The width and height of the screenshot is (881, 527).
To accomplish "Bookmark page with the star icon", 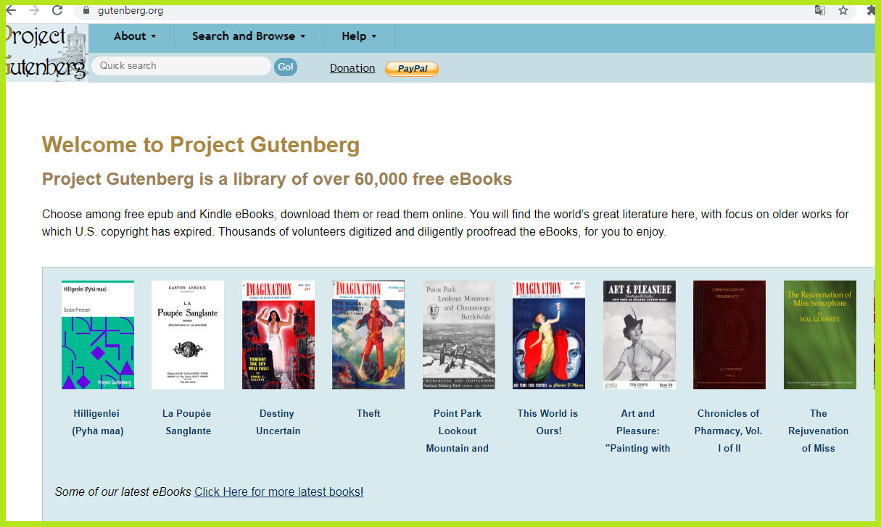I will pos(843,10).
